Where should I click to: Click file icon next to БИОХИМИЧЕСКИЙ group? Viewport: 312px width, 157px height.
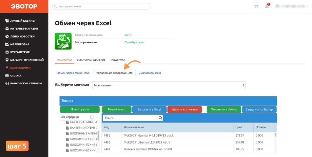point(67,151)
